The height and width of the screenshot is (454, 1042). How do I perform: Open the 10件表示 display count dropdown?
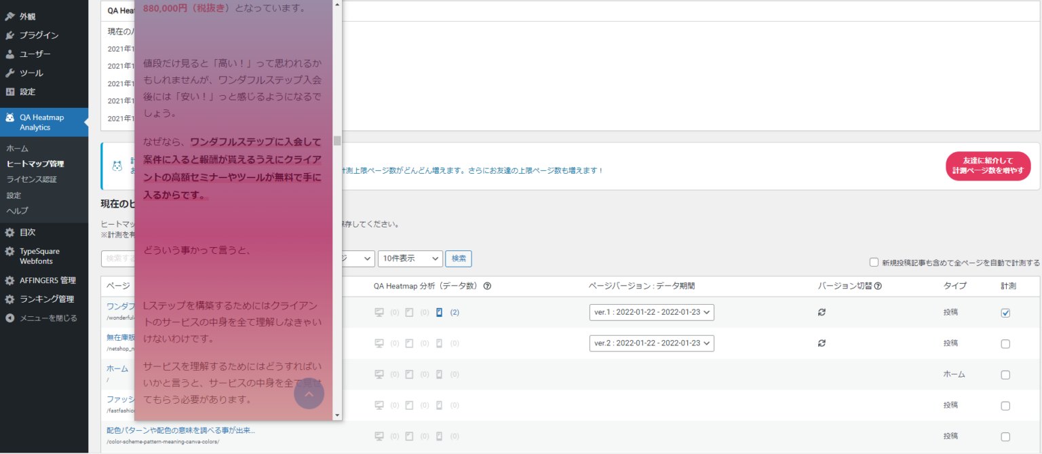(x=410, y=259)
